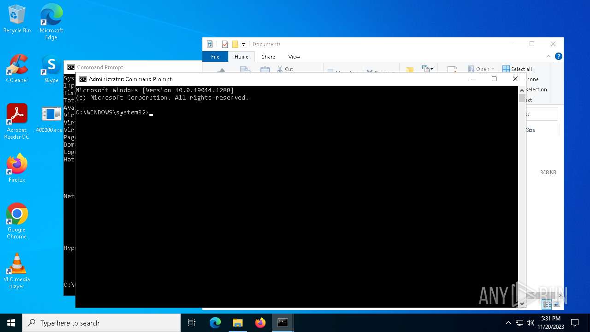Click the ribbon copy-to dropdown icon
590x332 pixels.
click(x=427, y=69)
